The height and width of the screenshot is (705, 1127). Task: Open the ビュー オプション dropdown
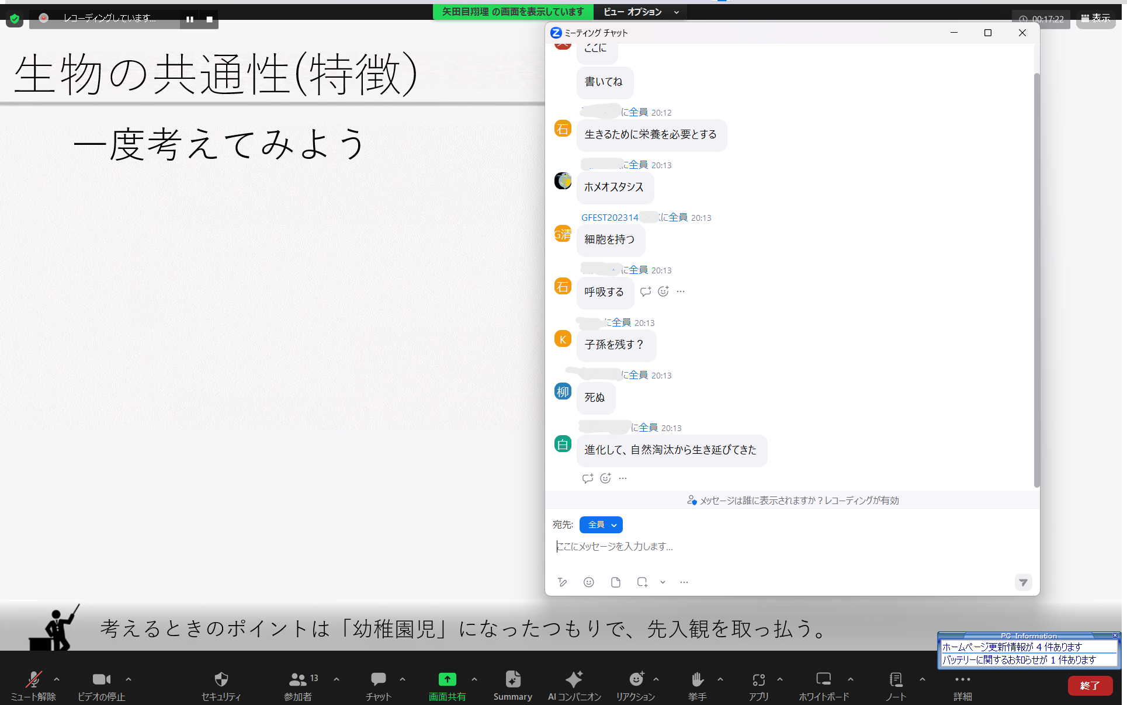click(640, 12)
